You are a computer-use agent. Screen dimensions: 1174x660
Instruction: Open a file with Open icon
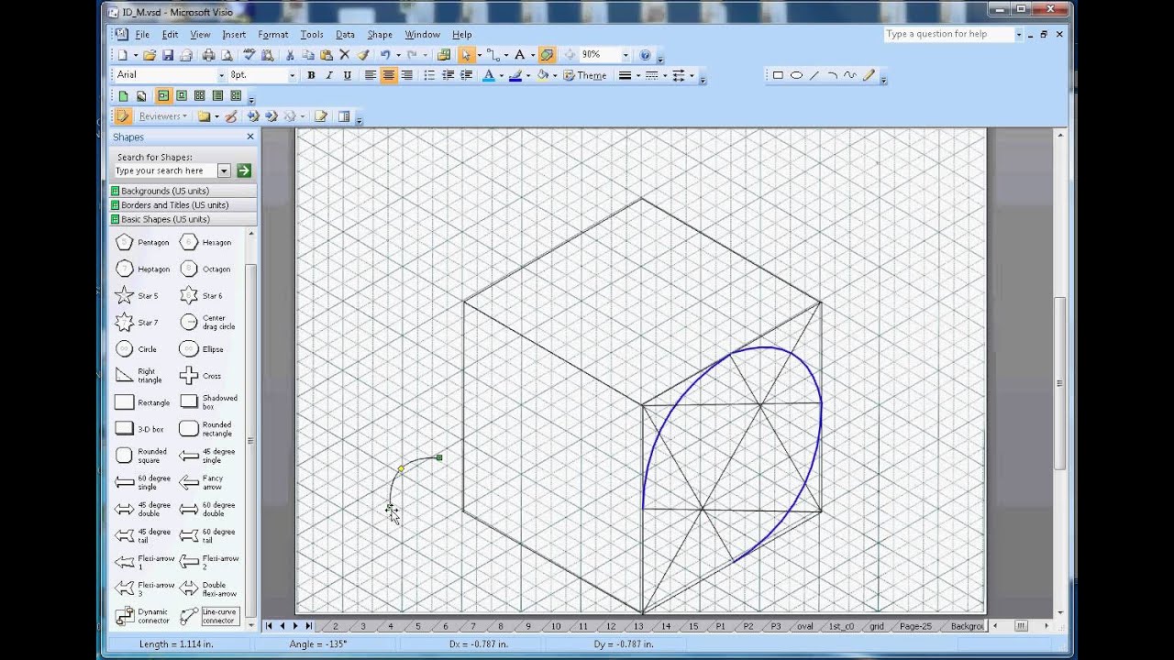click(x=150, y=55)
